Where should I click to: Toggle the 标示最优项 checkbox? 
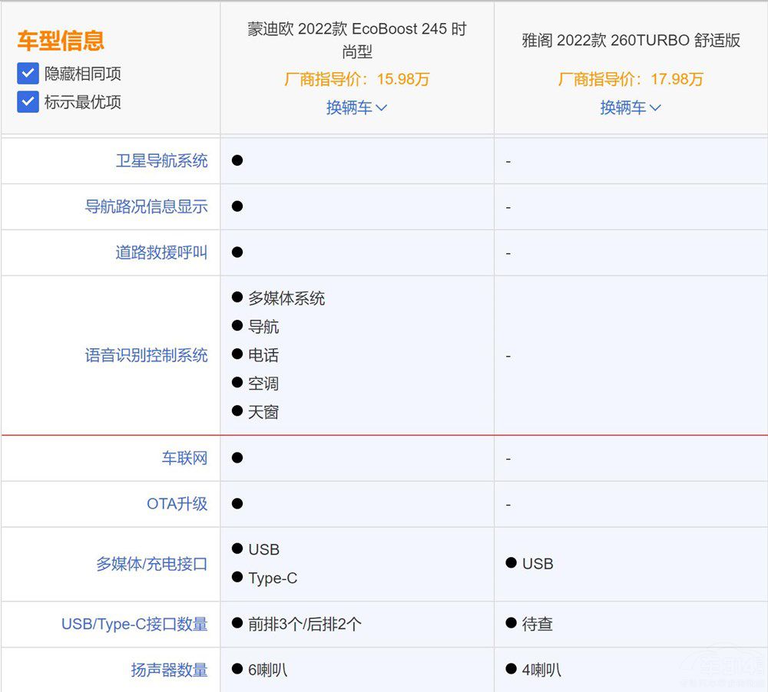[x=28, y=102]
